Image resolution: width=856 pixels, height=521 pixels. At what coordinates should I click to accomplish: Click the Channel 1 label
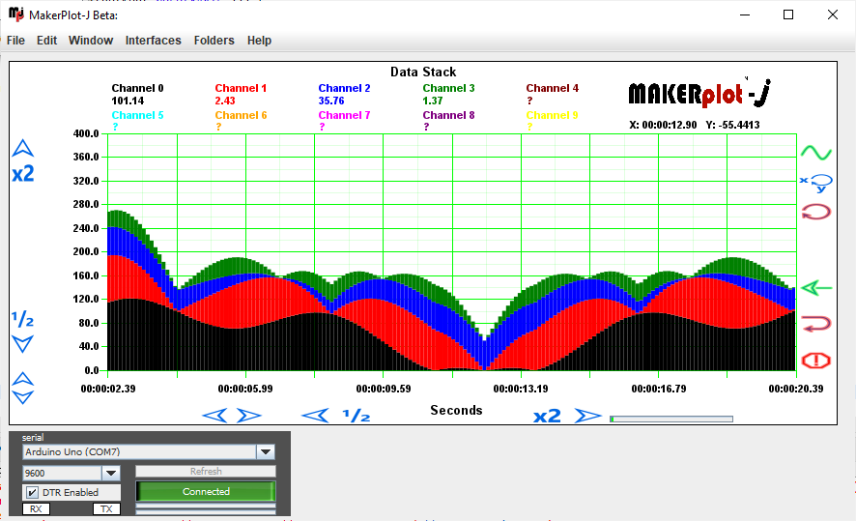[241, 88]
